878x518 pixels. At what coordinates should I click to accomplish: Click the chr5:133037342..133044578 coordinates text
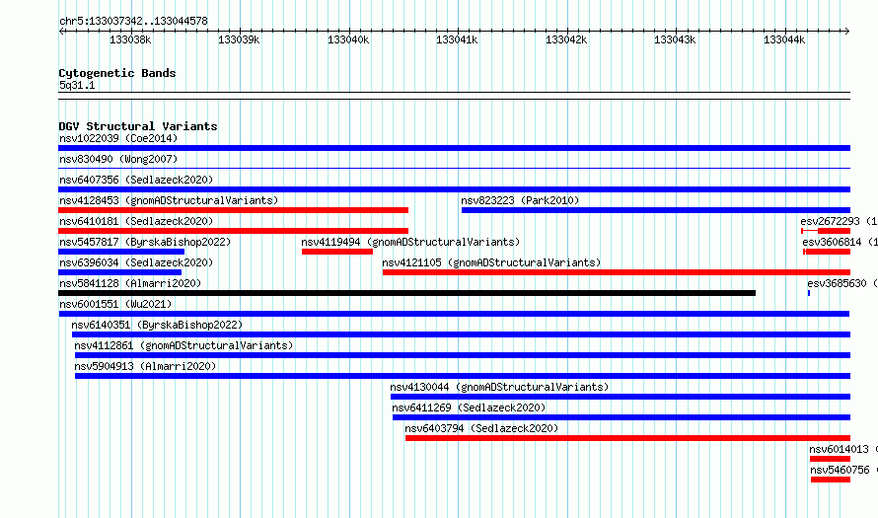click(133, 21)
